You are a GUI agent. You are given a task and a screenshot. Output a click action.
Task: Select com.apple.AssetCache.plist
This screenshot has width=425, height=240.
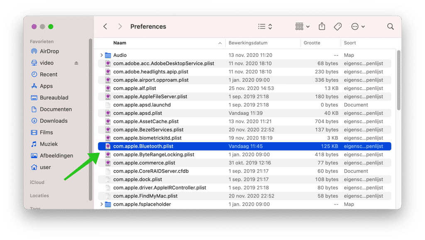(x=244, y=121)
